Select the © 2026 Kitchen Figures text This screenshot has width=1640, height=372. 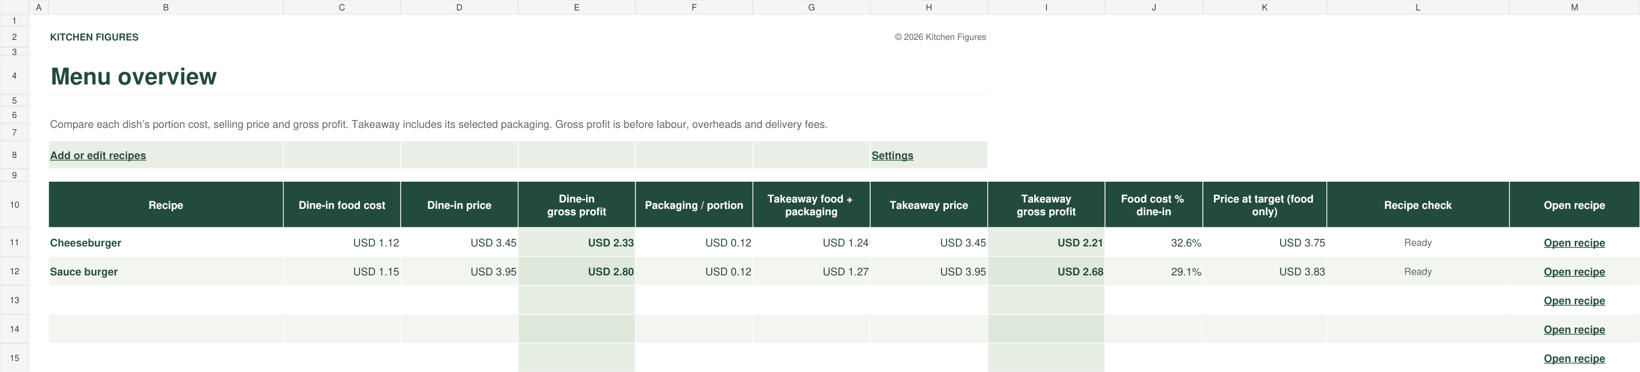940,37
